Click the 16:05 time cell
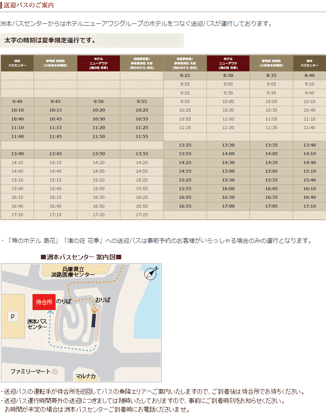Viewport: 326px width, 419px height. point(271,189)
